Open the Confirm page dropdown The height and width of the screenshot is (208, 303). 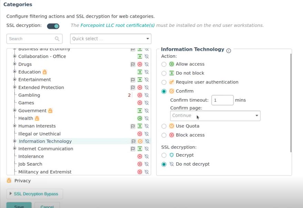coord(215,116)
